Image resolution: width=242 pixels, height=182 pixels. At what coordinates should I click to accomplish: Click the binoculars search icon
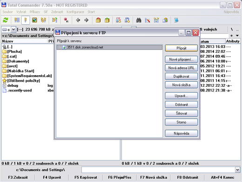click(139, 20)
